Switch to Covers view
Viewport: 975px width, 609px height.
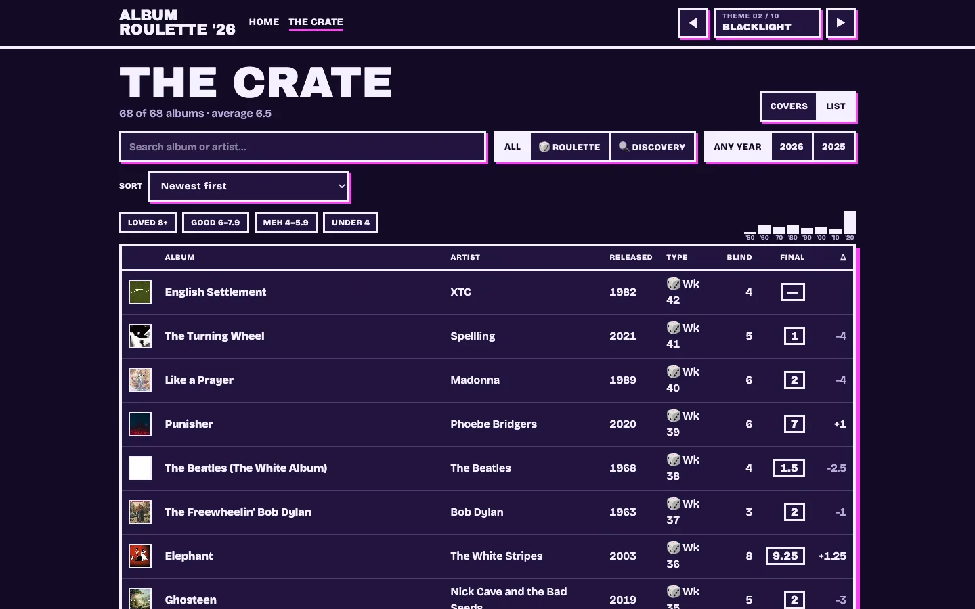pyautogui.click(x=789, y=106)
